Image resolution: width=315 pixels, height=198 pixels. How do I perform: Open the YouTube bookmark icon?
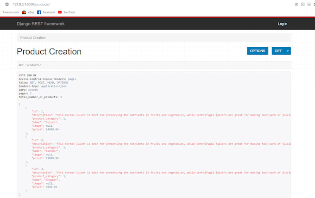pos(60,12)
